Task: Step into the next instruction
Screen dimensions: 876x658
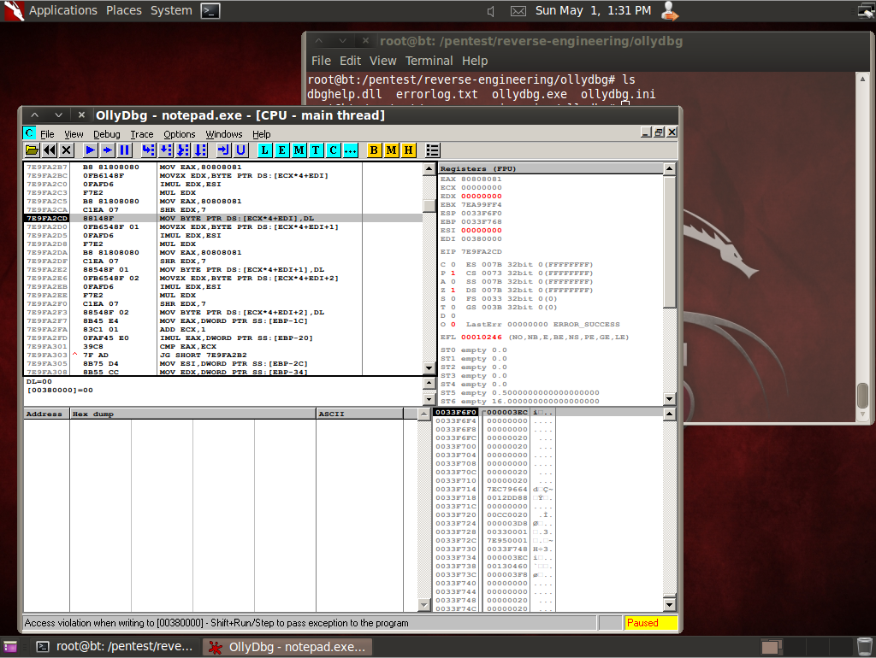Action: [x=147, y=150]
